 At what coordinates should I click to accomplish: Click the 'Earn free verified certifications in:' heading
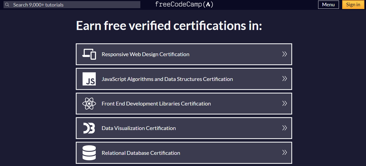(x=169, y=26)
